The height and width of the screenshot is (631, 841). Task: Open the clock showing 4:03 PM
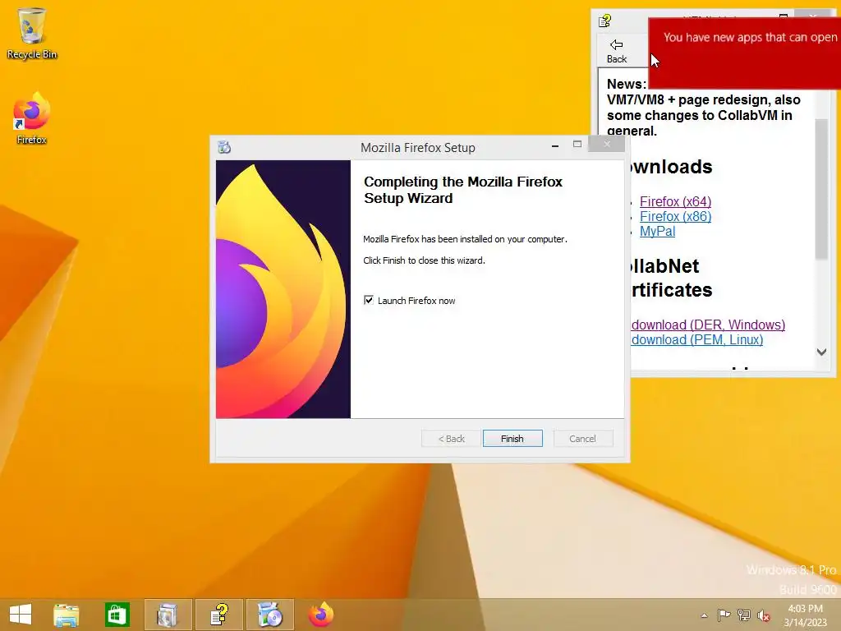tap(805, 615)
